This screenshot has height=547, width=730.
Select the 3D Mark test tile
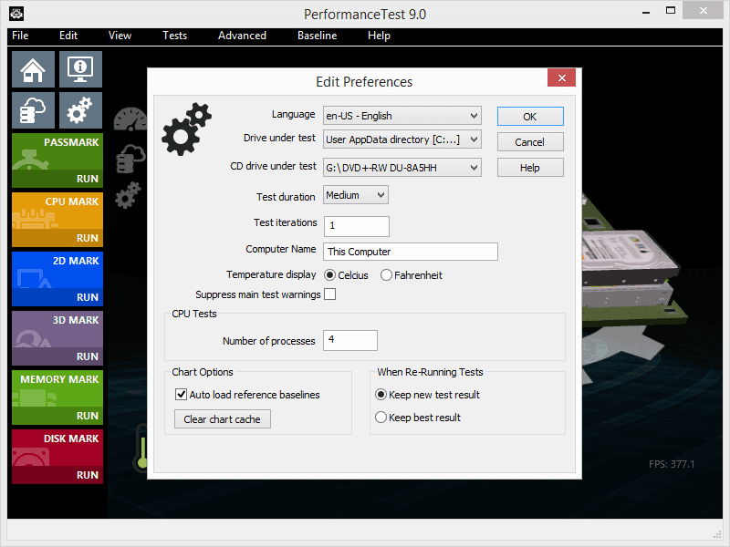[x=57, y=338]
